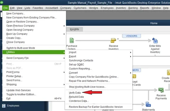Viewport: 170px width, 111px height.
Task: Choose Exit from File menu
Action: coord(34,99)
